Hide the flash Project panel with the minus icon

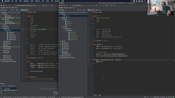(86, 10)
